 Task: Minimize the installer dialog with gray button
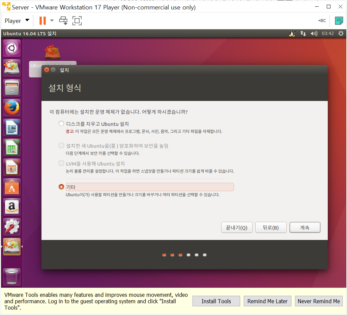coord(53,70)
